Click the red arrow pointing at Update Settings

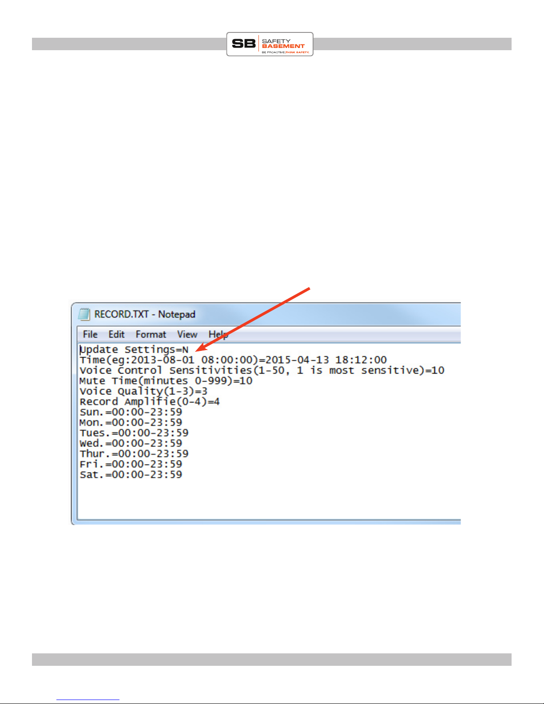[253, 319]
